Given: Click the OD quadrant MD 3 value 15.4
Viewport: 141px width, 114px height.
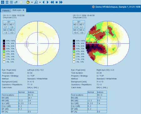Looking at the screenshot, I should click(x=76, y=33).
